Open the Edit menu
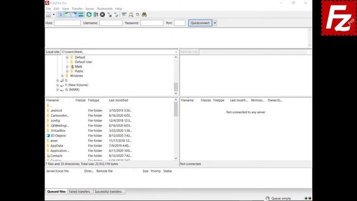The height and width of the screenshot is (201, 357). pos(56,9)
